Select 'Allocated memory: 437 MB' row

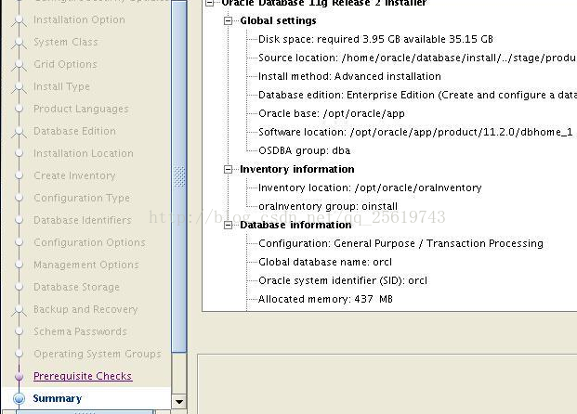pos(326,299)
